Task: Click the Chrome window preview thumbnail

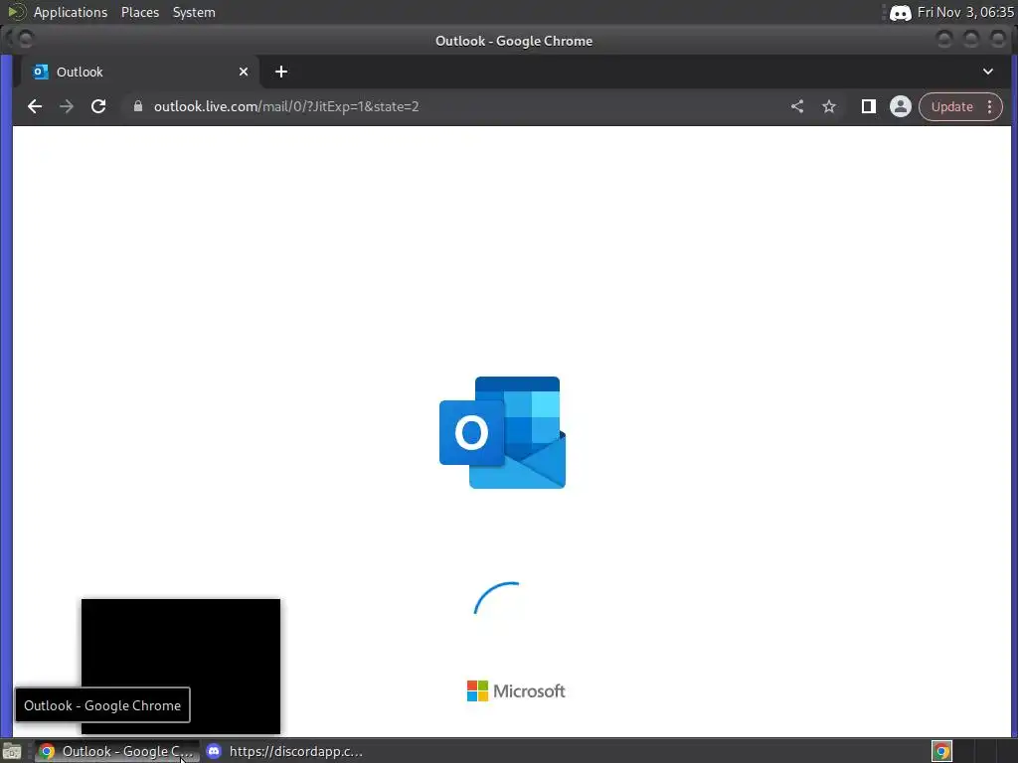Action: (x=181, y=667)
